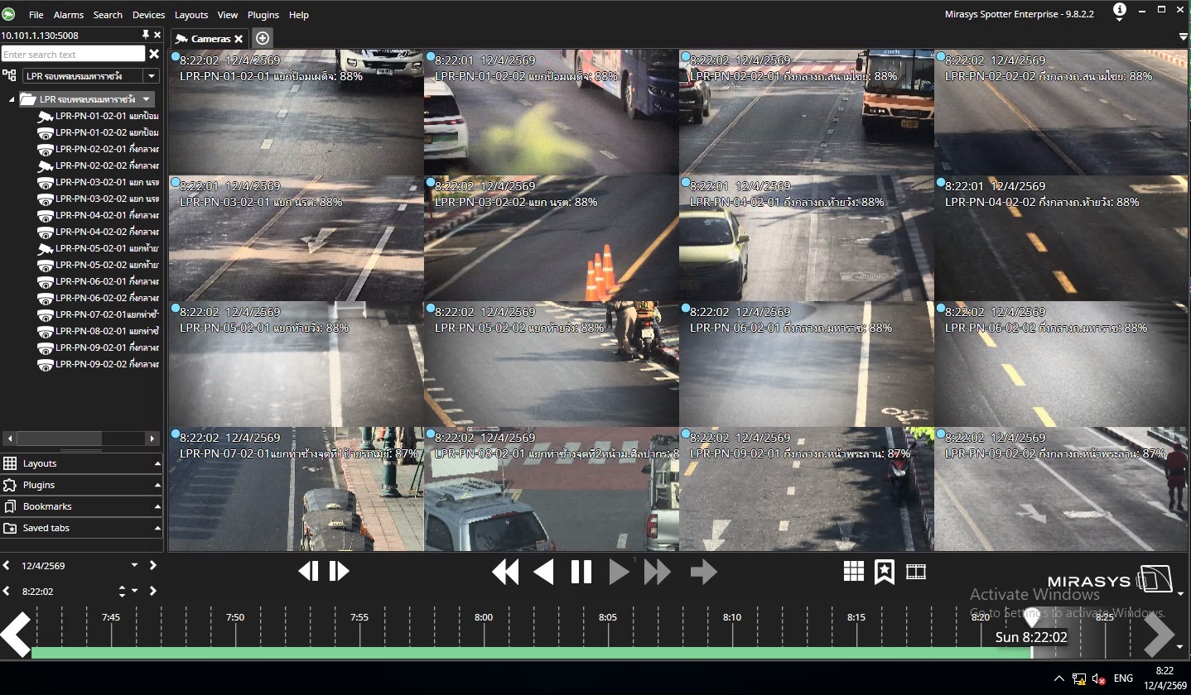Select camera LPR-PN-05-02-01 in device tree
The width and height of the screenshot is (1191, 695).
click(98, 248)
